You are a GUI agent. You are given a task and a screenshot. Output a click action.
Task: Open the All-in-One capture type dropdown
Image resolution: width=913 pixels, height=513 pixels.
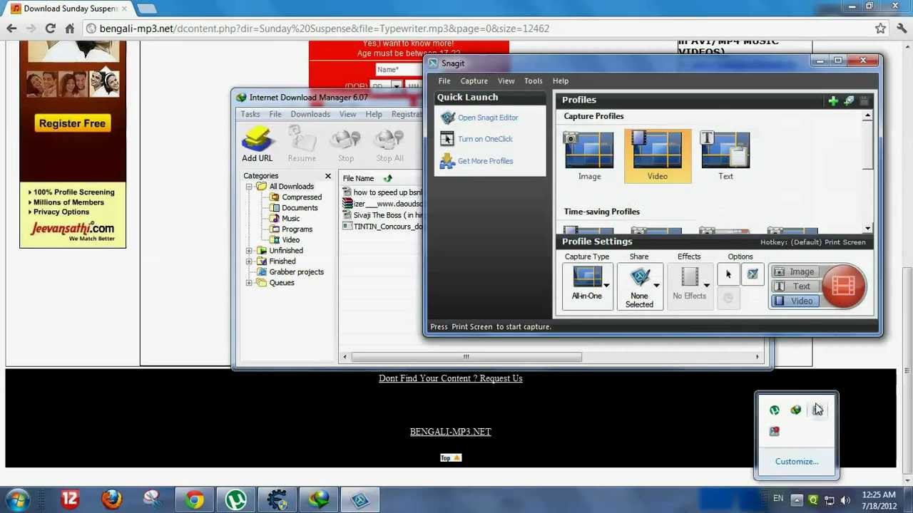pos(587,285)
